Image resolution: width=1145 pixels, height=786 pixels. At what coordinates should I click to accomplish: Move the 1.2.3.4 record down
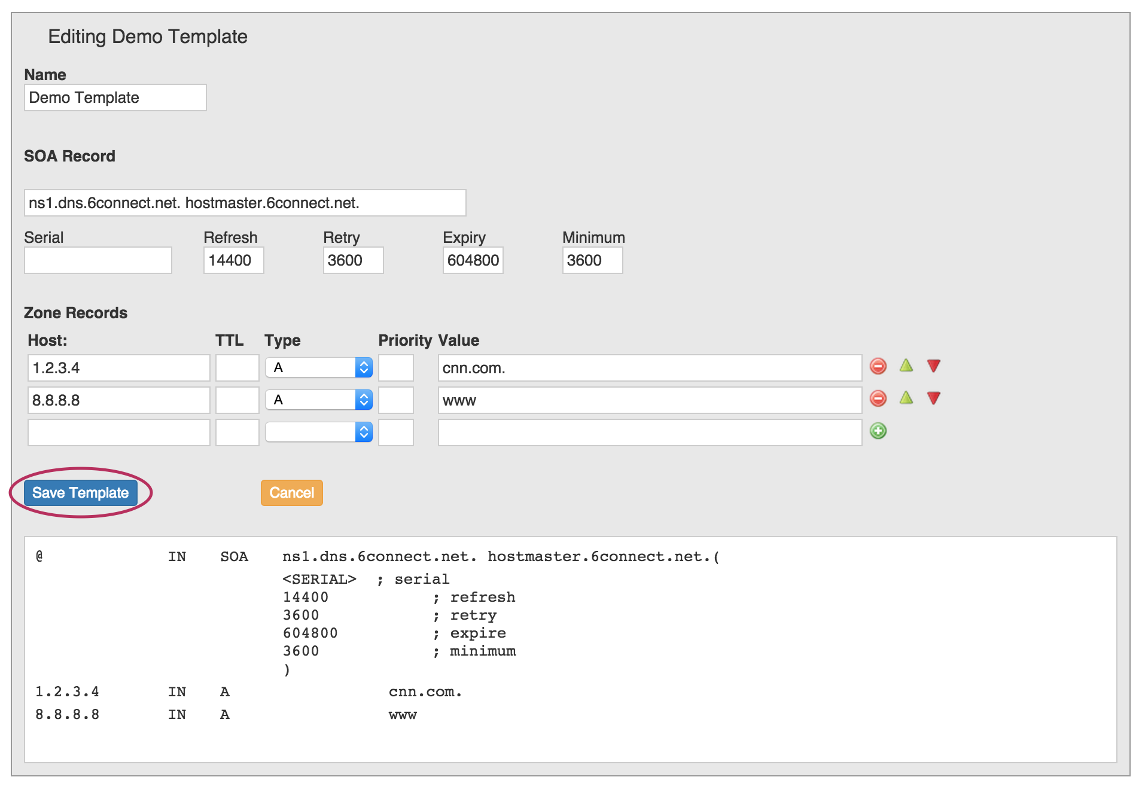pyautogui.click(x=933, y=366)
